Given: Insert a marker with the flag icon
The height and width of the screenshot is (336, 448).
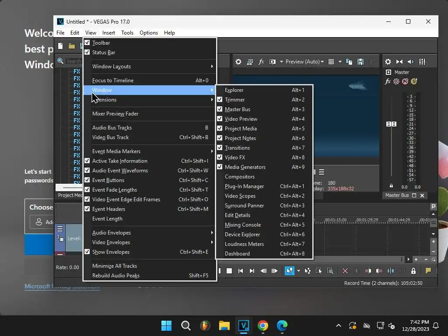Looking at the screenshot, I should click(428, 271).
